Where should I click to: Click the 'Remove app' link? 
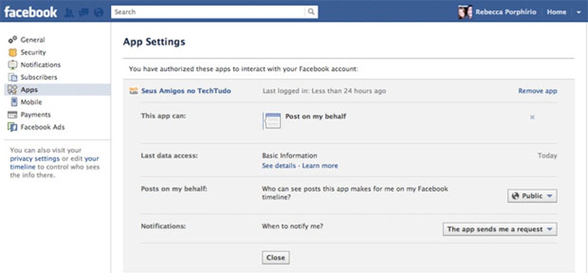[x=537, y=91]
